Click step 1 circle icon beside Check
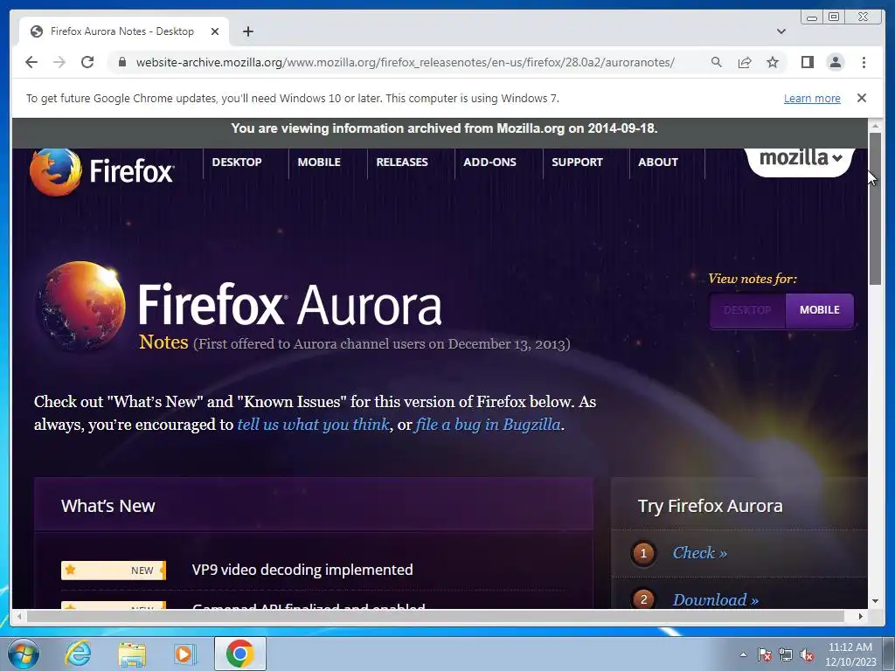895x671 pixels. 644,553
